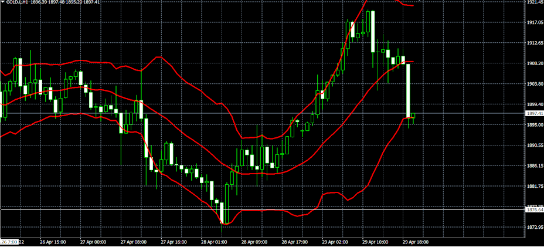Click the 1872.95 price axis label
The width and height of the screenshot is (544, 247).
point(535,227)
